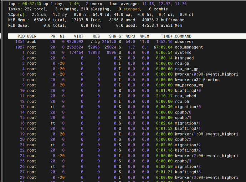This screenshot has width=246, height=182.
Task: Click the COMMAND column header
Action: tap(183, 36)
